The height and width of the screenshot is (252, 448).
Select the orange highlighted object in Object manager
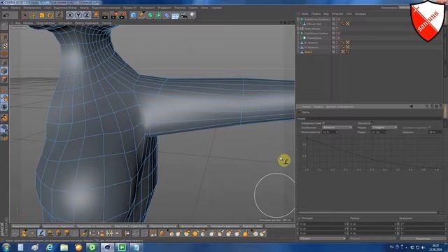pyautogui.click(x=308, y=52)
